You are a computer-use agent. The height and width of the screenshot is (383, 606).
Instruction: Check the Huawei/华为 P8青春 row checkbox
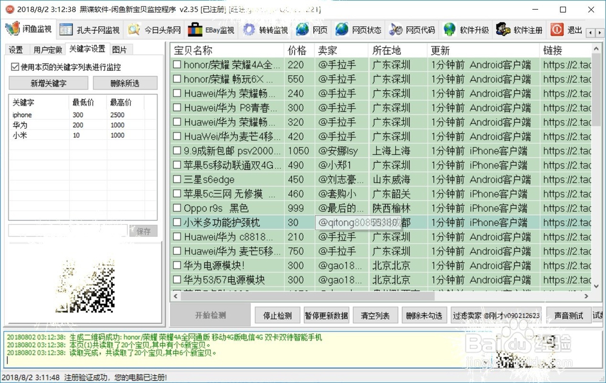pos(177,107)
